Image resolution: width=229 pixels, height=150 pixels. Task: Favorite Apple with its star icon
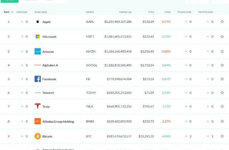pos(222,21)
